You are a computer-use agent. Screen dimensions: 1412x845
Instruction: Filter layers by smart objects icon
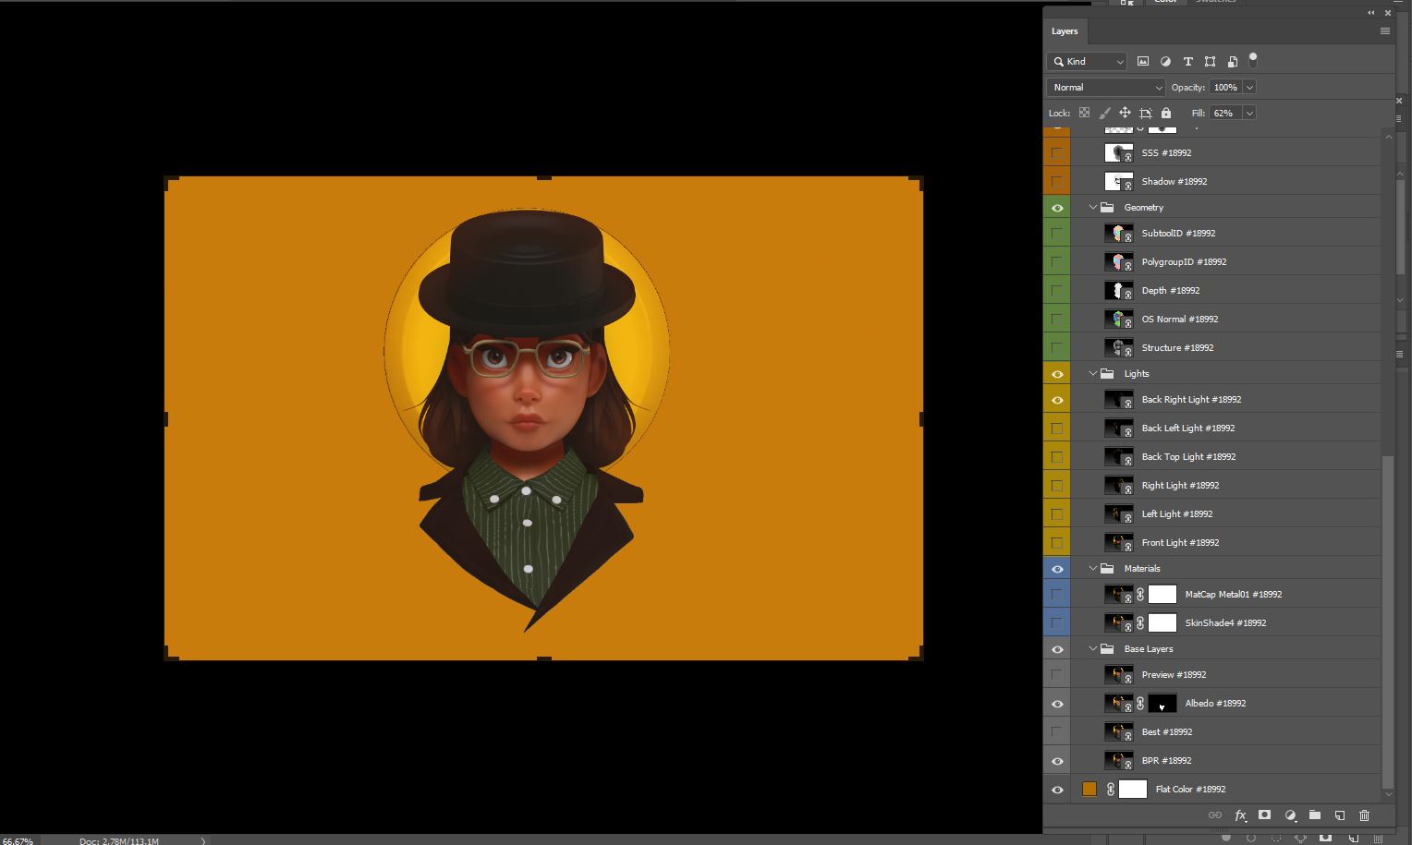pos(1232,61)
